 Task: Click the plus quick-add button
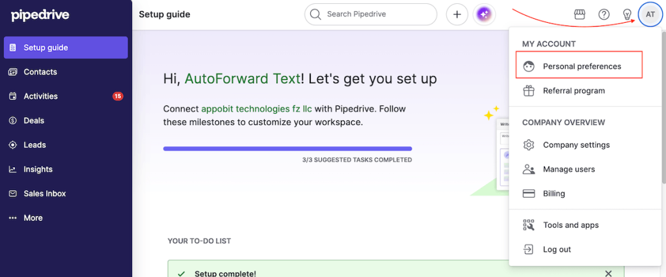point(457,14)
